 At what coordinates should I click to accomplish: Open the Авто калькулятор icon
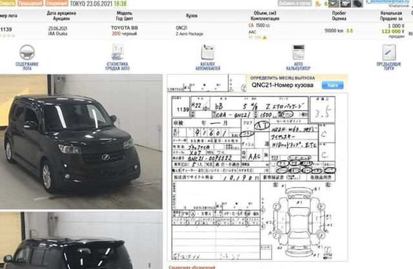coord(298,52)
